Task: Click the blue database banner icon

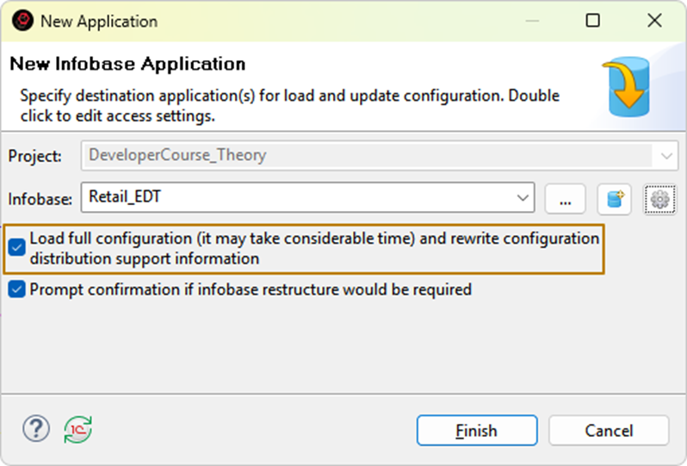Action: pyautogui.click(x=626, y=87)
